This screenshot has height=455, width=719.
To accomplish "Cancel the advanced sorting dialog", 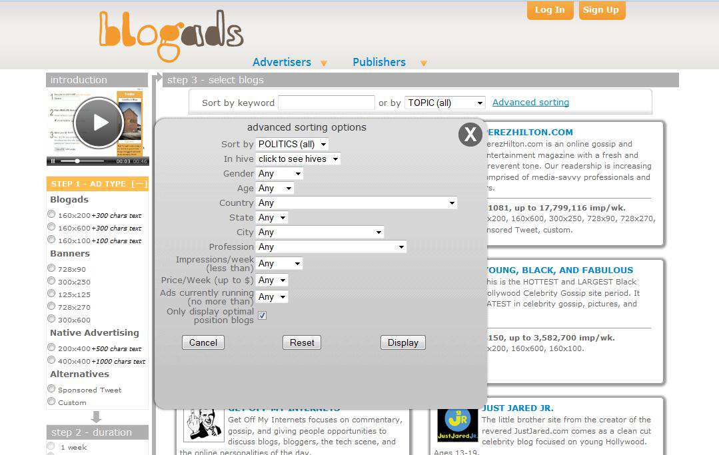I will 203,342.
